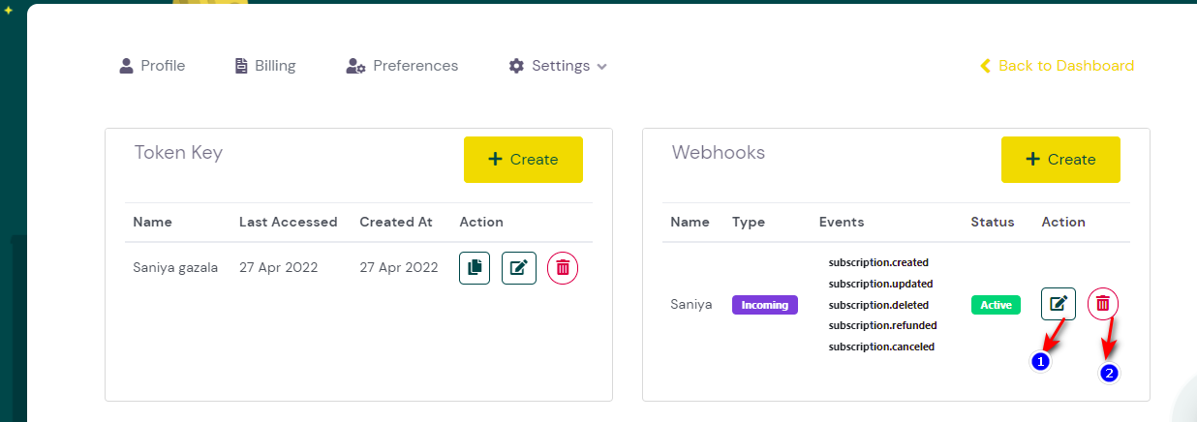Screen dimensions: 1197x422
Task: Create a new Token Key
Action: [523, 160]
